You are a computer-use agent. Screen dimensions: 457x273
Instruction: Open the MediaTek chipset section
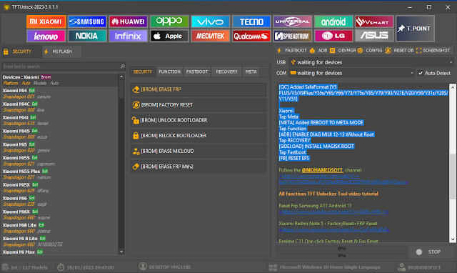tap(210, 36)
